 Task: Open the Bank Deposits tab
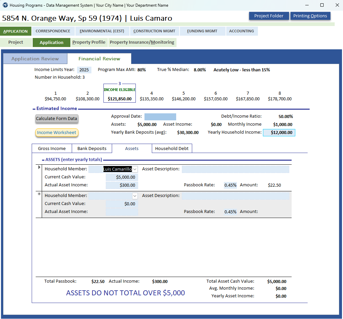click(x=92, y=148)
